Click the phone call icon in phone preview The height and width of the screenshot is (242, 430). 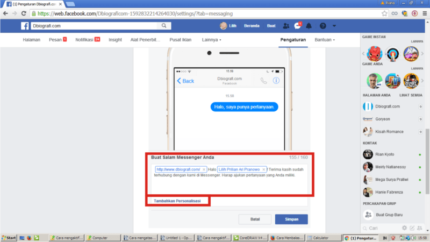coord(263,81)
